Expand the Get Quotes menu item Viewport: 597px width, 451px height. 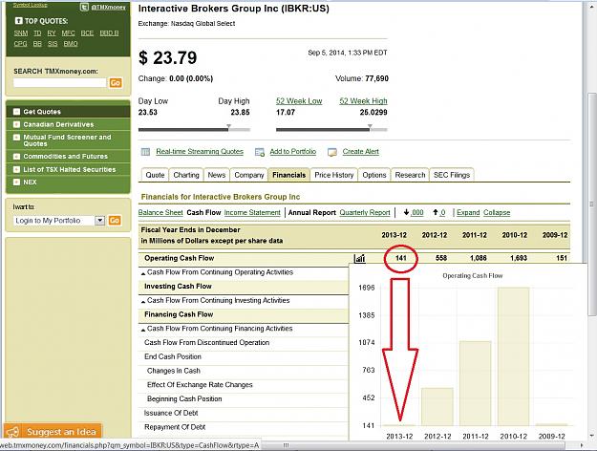coord(16,112)
